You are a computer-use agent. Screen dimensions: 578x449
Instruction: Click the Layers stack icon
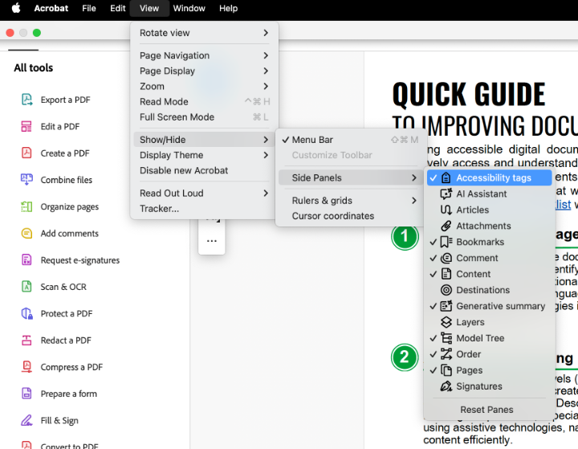(446, 322)
